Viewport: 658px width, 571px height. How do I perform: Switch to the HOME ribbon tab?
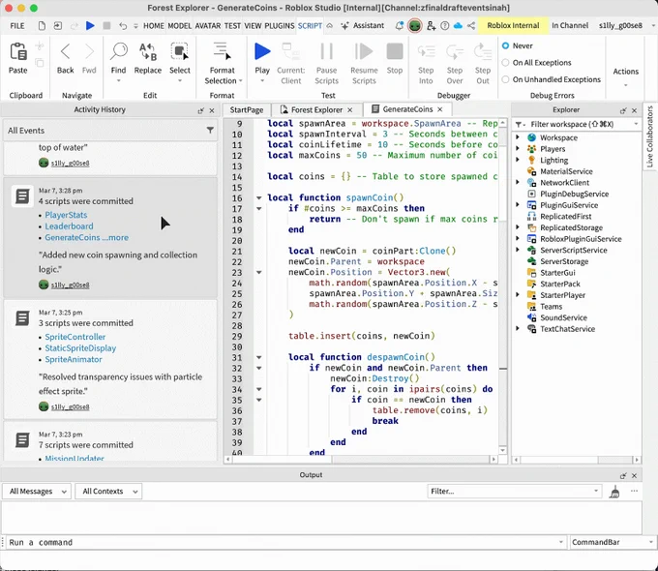coord(154,25)
